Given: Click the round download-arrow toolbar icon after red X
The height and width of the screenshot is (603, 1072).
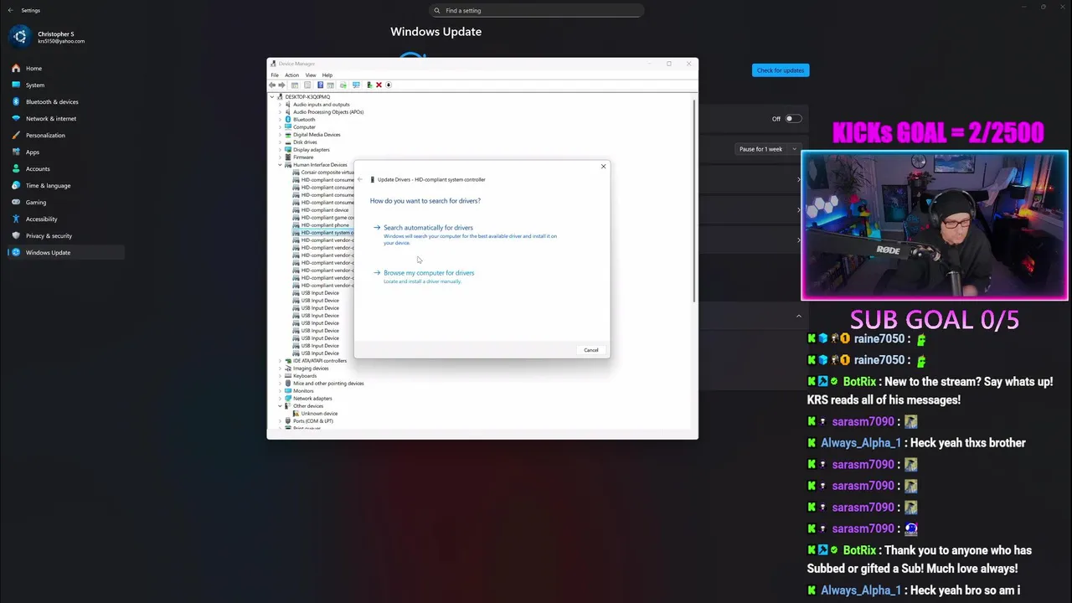Looking at the screenshot, I should click(389, 85).
